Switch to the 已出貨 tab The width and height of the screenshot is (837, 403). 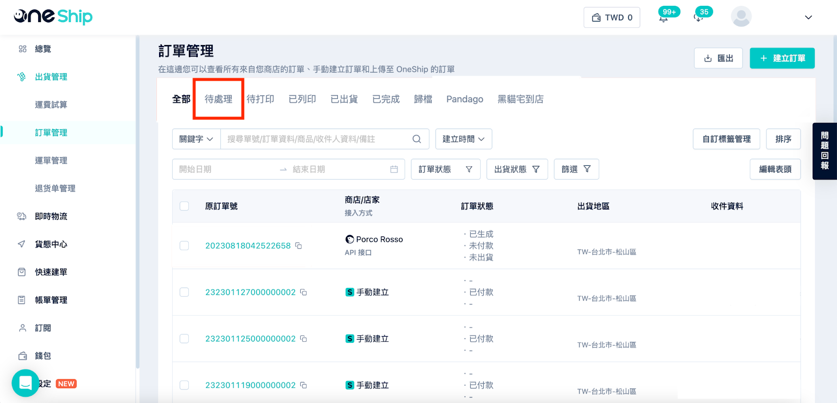click(344, 99)
